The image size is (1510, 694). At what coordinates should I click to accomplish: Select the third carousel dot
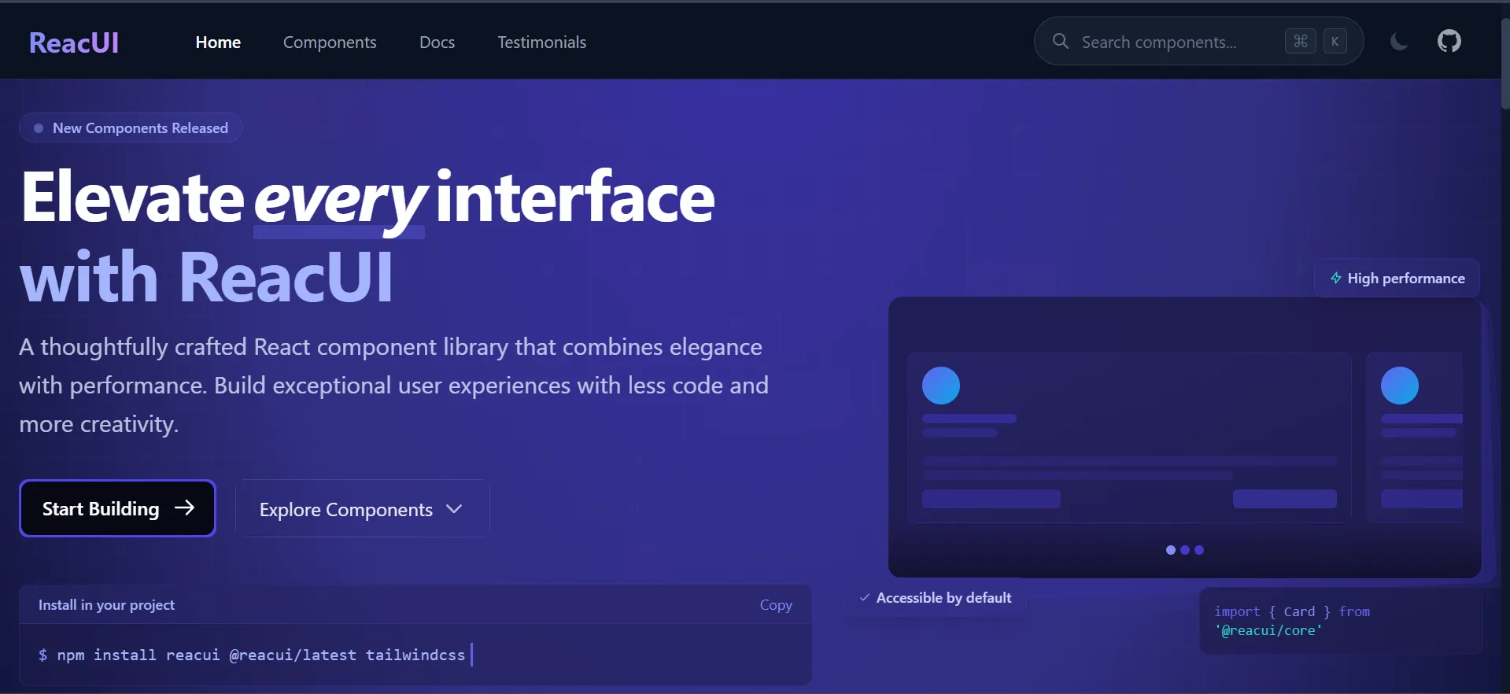click(1199, 550)
